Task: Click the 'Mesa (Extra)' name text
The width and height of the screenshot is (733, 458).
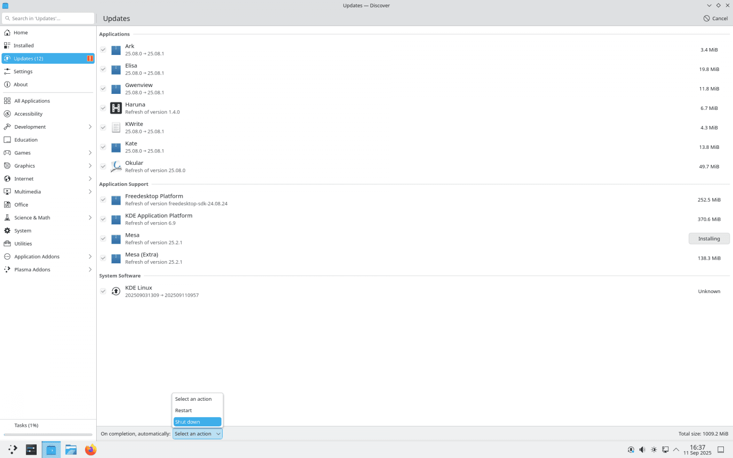Action: tap(142, 255)
